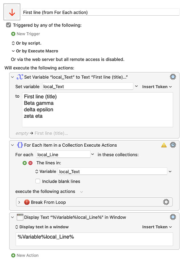Click the 'zeta eta' text line
Screen dimensions: 183x261
click(x=33, y=116)
